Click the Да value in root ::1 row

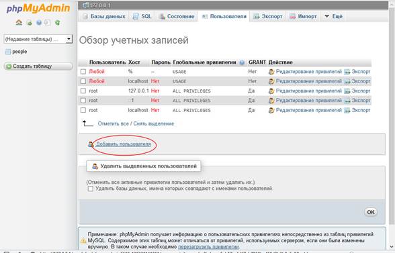click(x=251, y=101)
